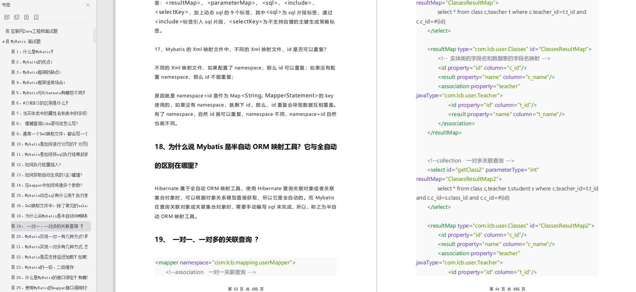The height and width of the screenshot is (292, 636).
Task: Open bookmark 13、如何获取自动生成的(主)键值
Action: pos(49,175)
